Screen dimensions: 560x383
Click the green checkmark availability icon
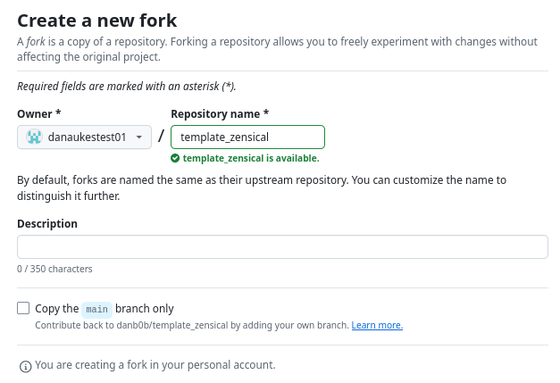point(175,158)
